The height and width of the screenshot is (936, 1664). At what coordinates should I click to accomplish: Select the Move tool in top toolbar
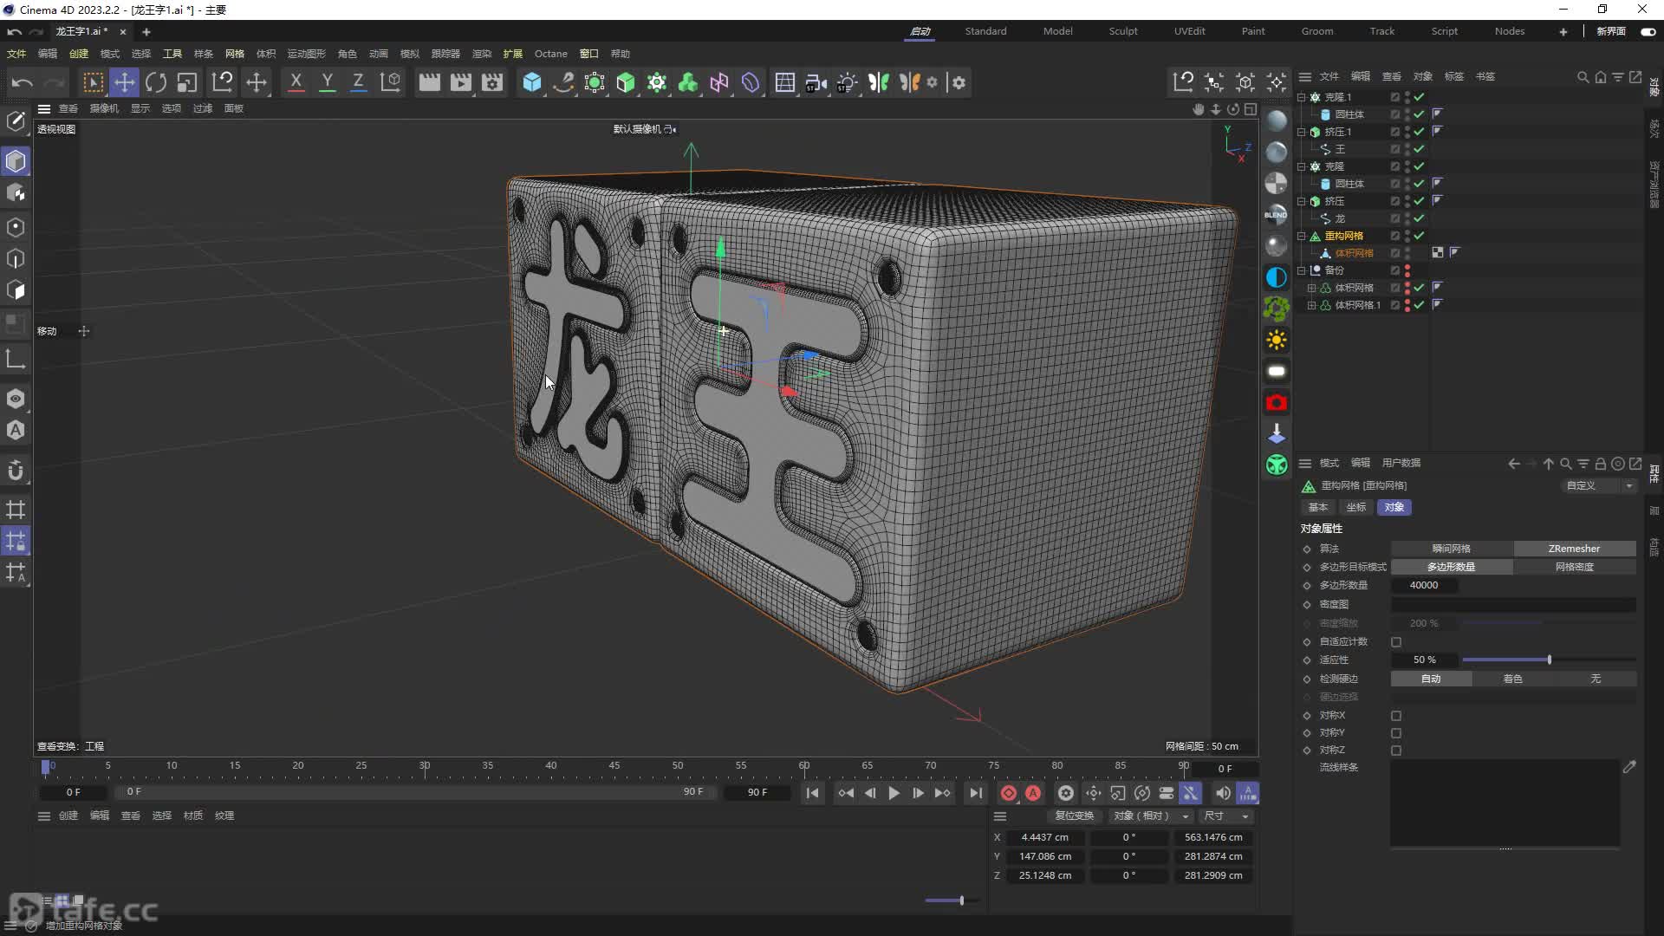pos(124,82)
